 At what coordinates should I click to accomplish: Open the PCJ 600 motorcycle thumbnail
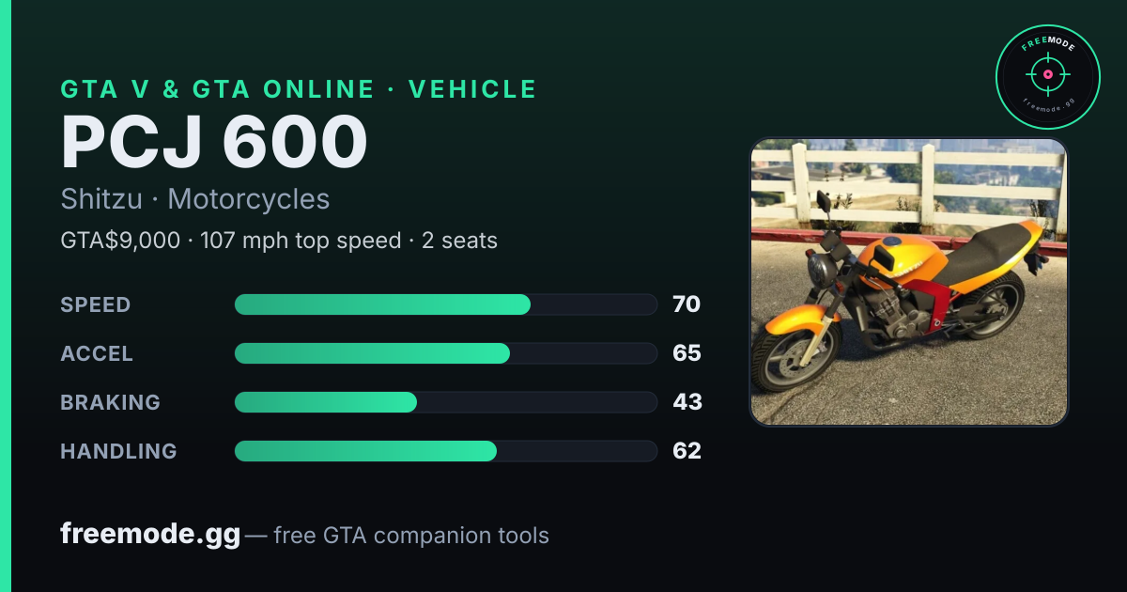909,282
